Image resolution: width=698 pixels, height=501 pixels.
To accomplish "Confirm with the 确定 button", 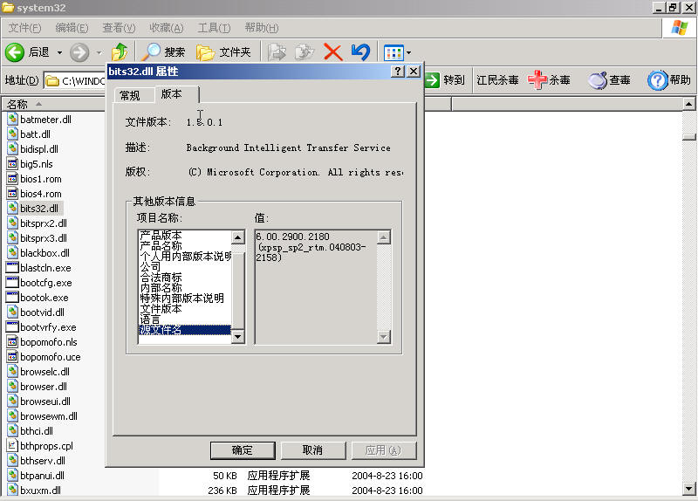I will coord(243,450).
